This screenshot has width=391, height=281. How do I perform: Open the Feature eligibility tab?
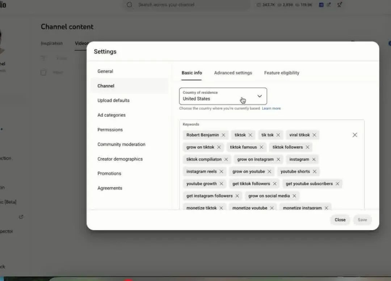[281, 73]
